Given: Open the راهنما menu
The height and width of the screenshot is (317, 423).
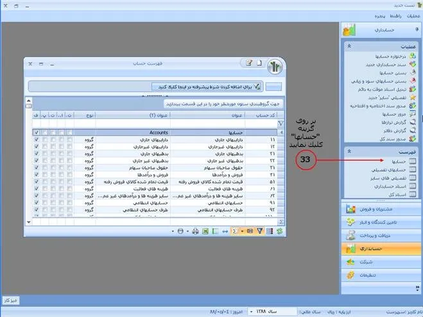Looking at the screenshot, I should point(396,16).
